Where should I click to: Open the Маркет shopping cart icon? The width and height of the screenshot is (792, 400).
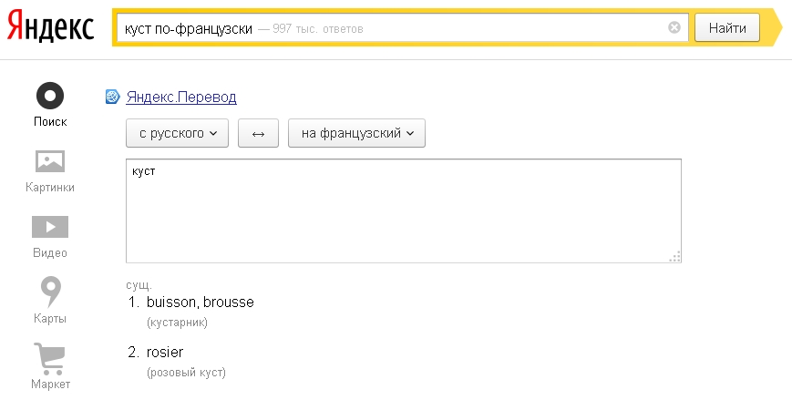tap(50, 358)
